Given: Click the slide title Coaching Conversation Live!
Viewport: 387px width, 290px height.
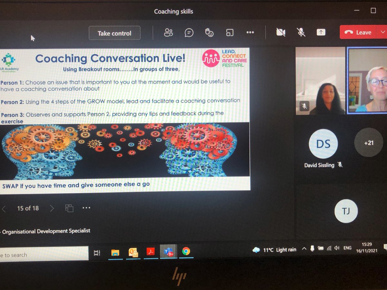Looking at the screenshot, I should pos(110,58).
